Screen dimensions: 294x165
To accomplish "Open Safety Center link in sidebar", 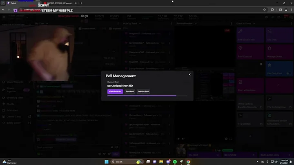I will click(x=16, y=123).
